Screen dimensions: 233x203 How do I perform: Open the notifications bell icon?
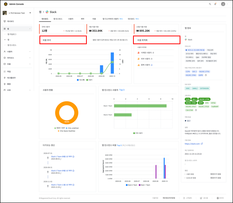pos(215,4)
